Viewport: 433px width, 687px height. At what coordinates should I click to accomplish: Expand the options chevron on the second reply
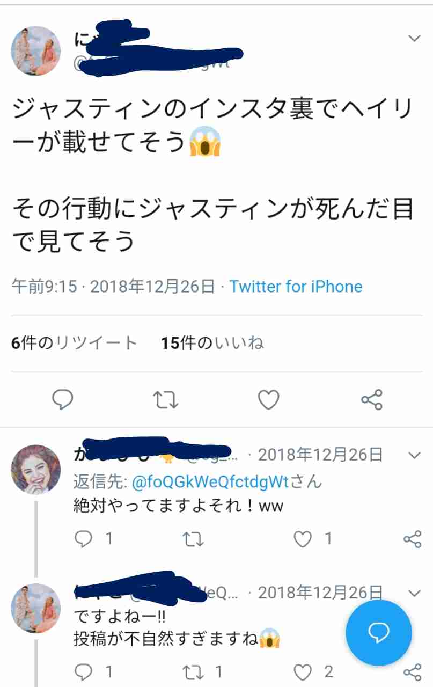point(414,593)
